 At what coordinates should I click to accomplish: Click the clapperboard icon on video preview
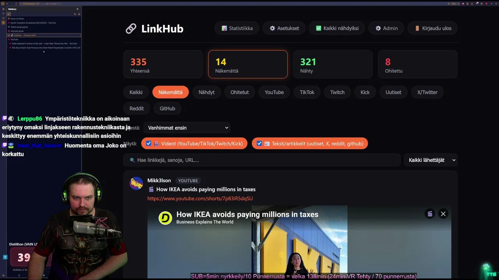pyautogui.click(x=430, y=214)
